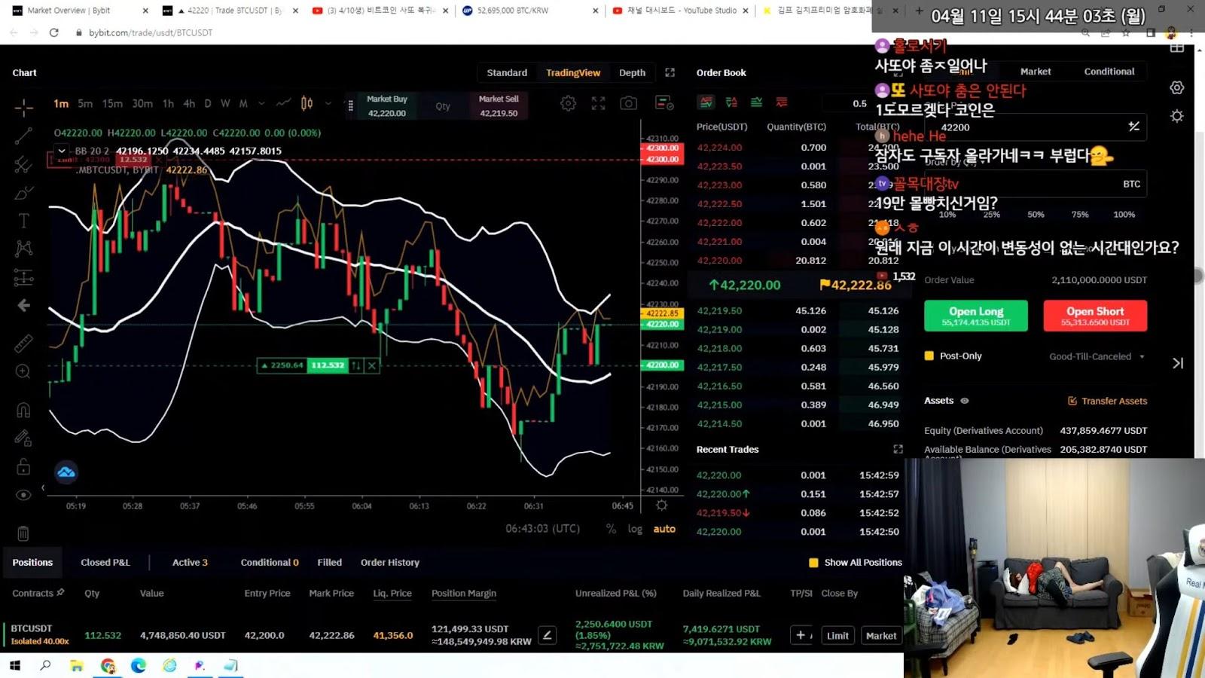This screenshot has height=678, width=1205.
Task: Select the text annotation tool
Action: click(23, 221)
